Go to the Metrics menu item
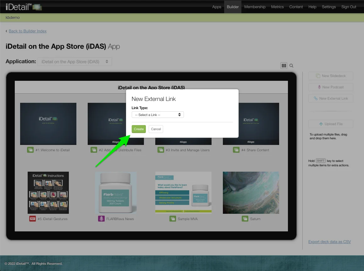Image resolution: width=364 pixels, height=271 pixels. tap(277, 7)
